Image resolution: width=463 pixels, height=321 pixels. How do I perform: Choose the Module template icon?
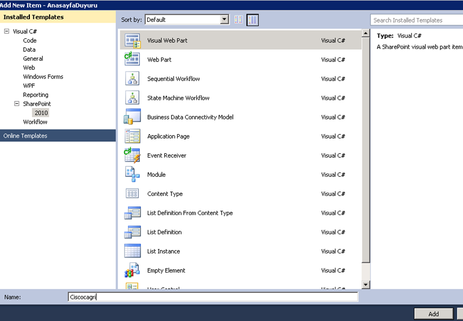point(133,175)
